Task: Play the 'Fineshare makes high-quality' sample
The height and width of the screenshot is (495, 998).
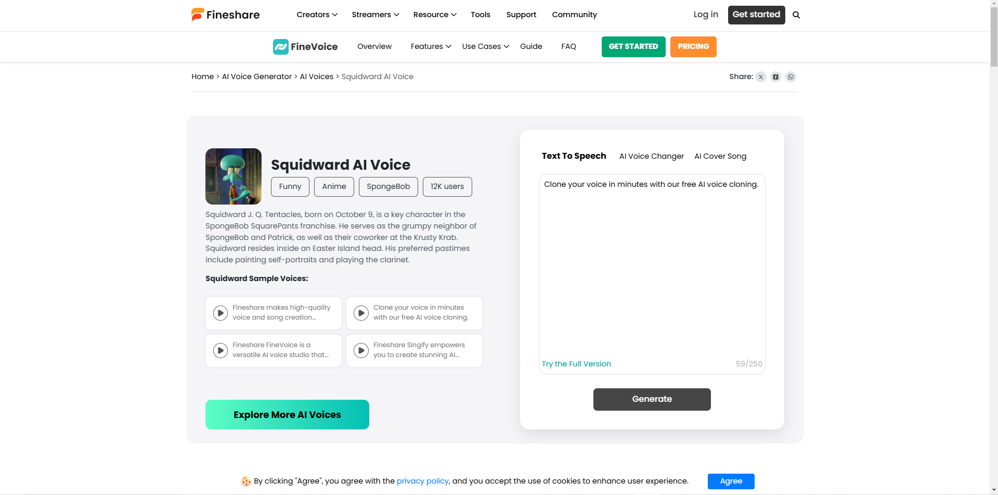Action: point(221,313)
